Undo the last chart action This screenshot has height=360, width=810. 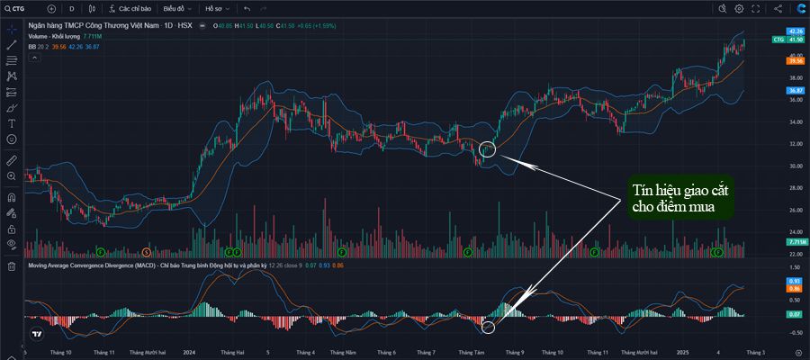(247, 9)
